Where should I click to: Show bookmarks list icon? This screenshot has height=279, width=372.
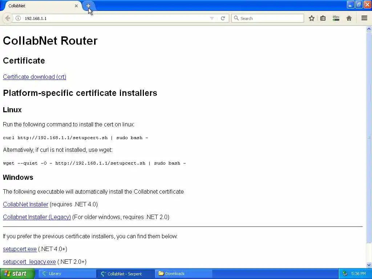[323, 18]
